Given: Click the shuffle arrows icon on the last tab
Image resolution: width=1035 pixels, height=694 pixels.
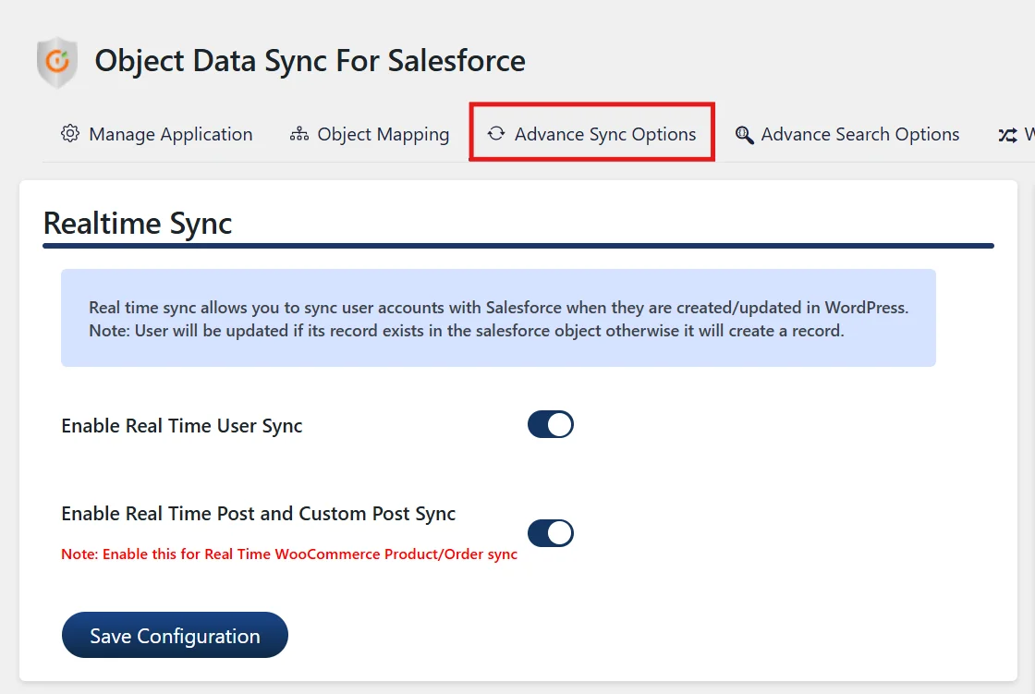Looking at the screenshot, I should (x=1007, y=135).
